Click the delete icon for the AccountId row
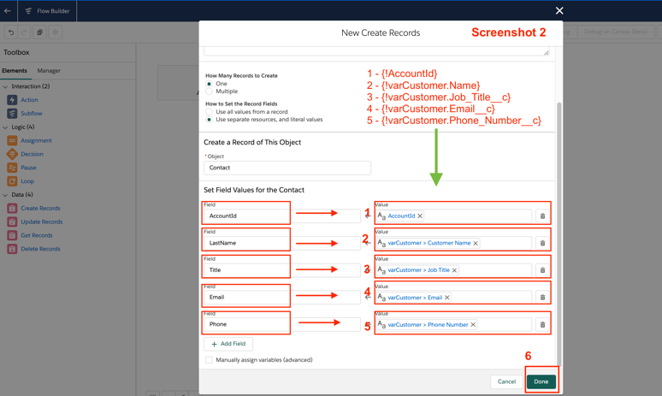The image size is (662, 396). coord(542,216)
